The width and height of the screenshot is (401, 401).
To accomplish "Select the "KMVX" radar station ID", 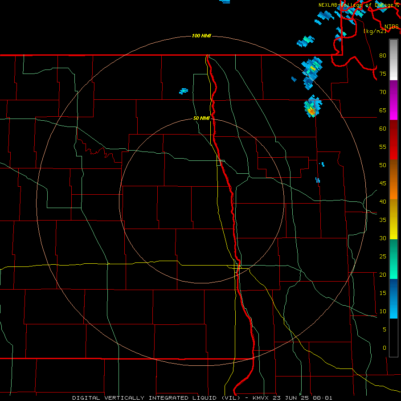I will point(261,398).
